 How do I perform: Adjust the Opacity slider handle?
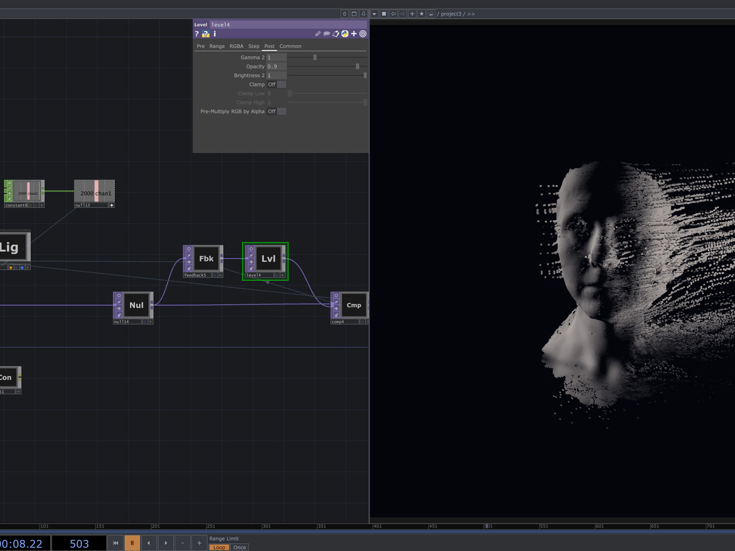tap(358, 67)
